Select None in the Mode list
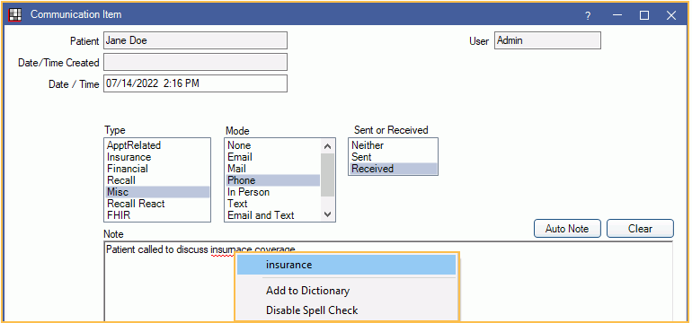 coord(273,145)
